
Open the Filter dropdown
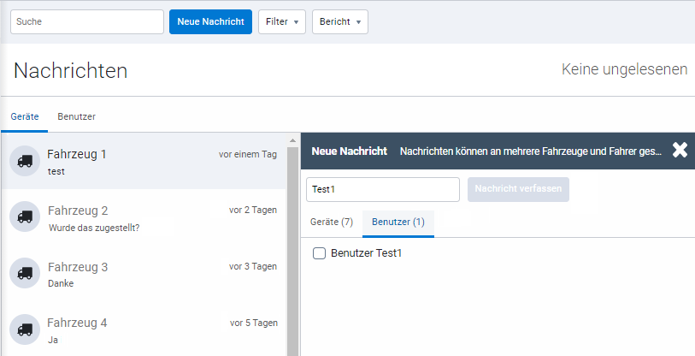point(281,21)
